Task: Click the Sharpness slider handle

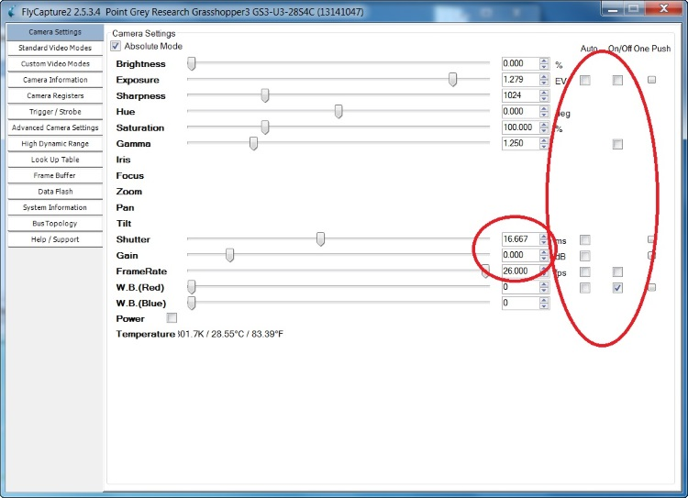Action: [264, 95]
